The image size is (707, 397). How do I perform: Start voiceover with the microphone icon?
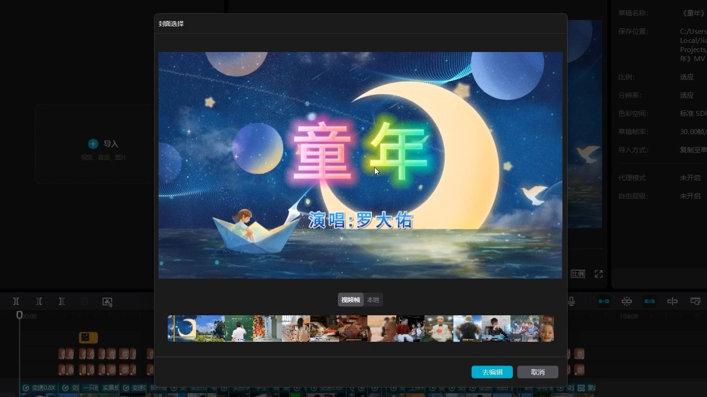[571, 301]
